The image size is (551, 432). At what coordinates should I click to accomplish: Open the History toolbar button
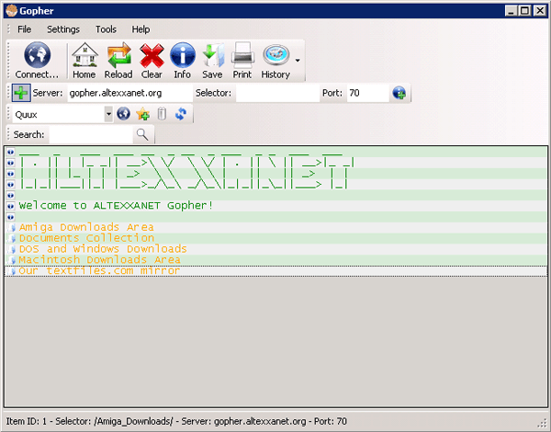[x=275, y=57]
